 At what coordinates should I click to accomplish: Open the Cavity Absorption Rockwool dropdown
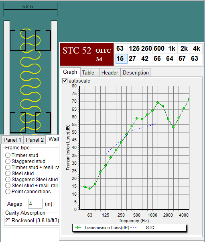pyautogui.click(x=32, y=220)
